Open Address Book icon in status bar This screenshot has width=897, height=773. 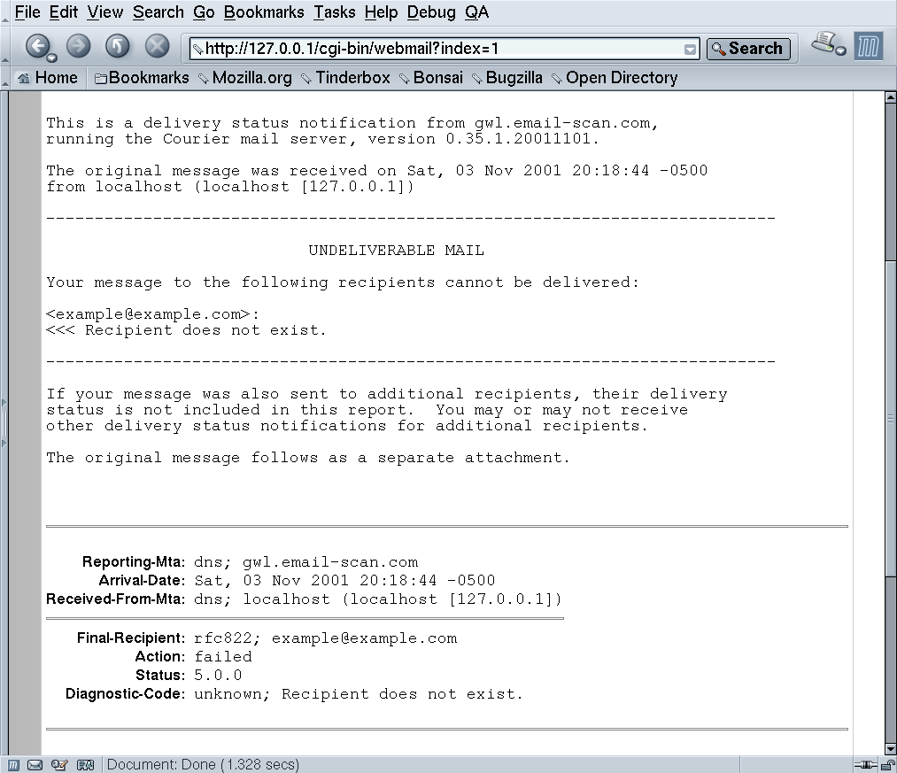point(85,764)
